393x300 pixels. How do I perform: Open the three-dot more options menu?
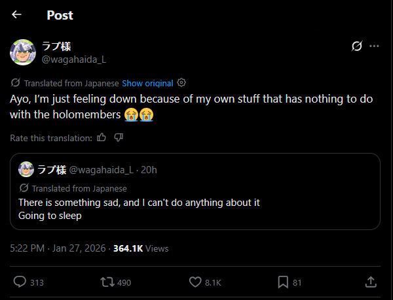(x=375, y=46)
